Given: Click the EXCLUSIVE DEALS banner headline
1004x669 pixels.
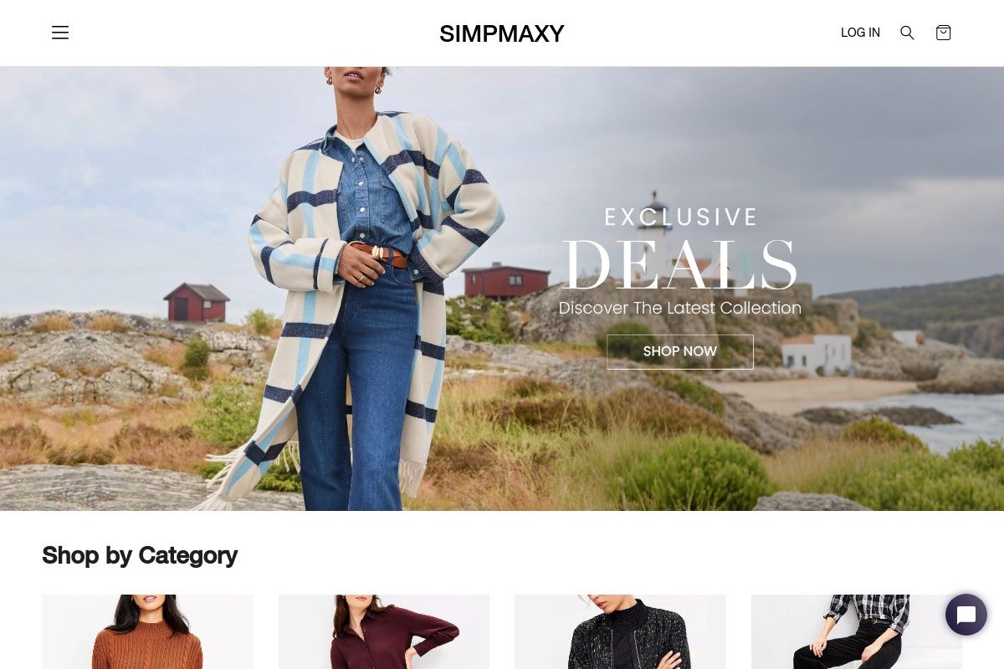Looking at the screenshot, I should (680, 251).
